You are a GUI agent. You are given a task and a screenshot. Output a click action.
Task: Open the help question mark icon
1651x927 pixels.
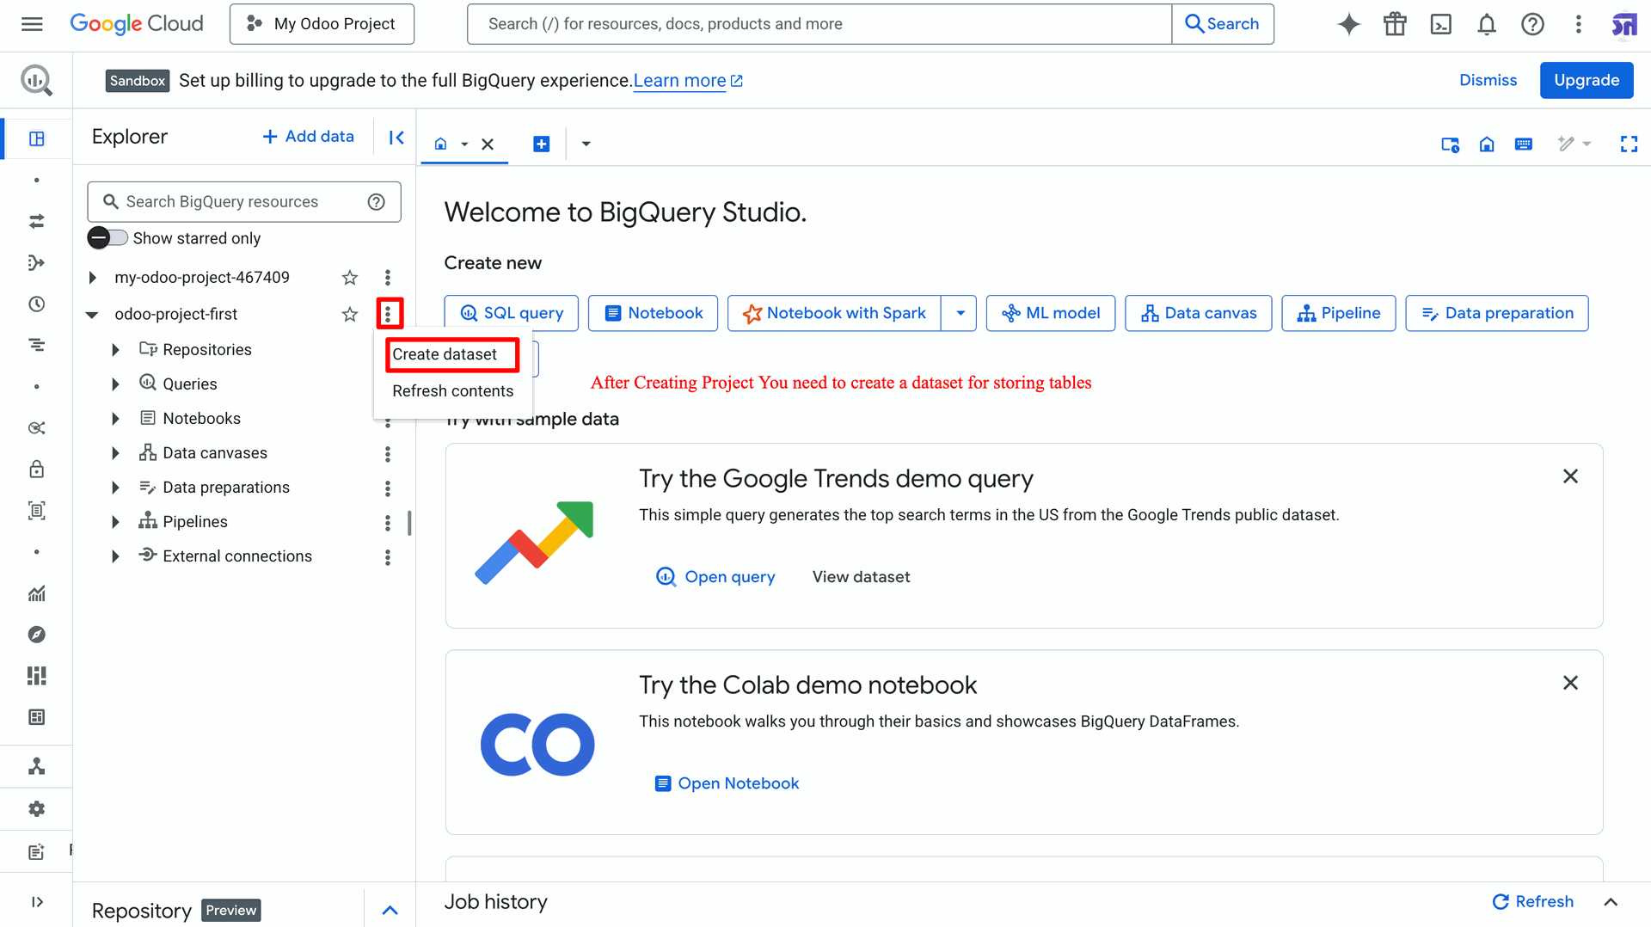click(x=1532, y=24)
